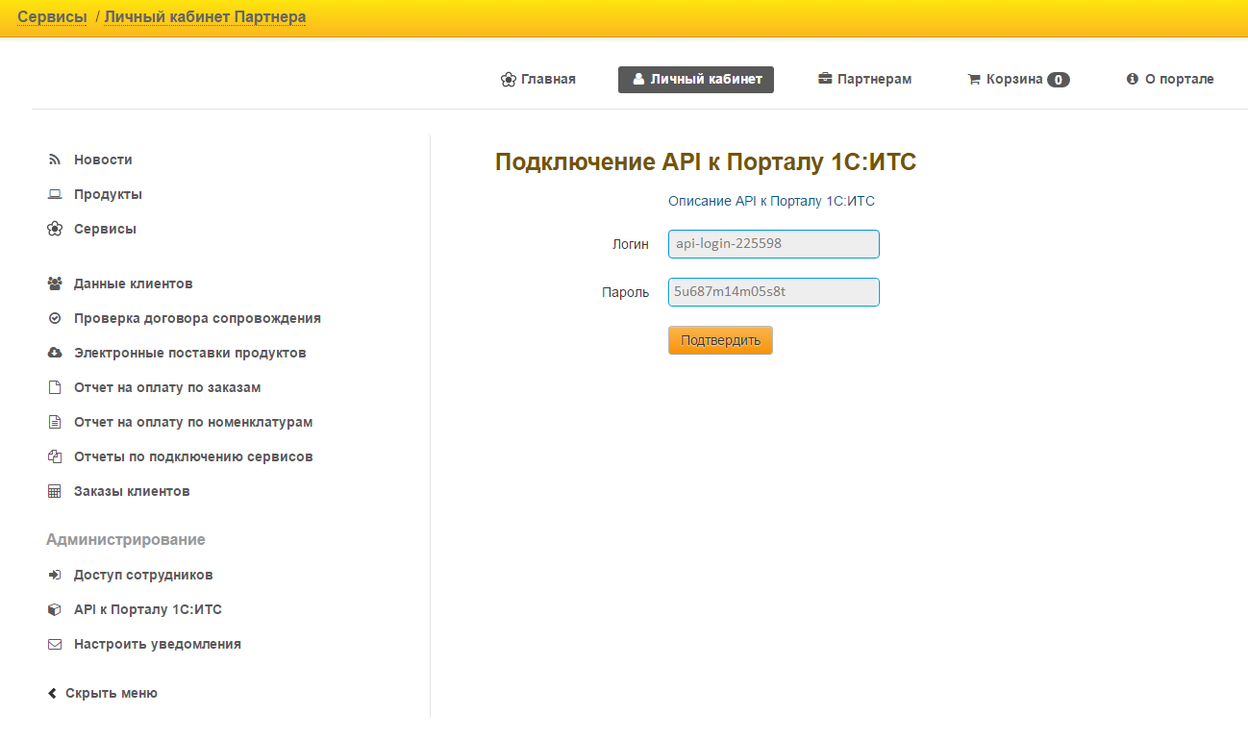
Task: Click the flower icon beside Главная
Action: [509, 79]
